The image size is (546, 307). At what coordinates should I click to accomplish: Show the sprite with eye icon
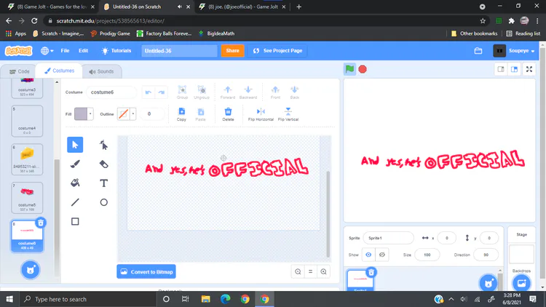click(368, 255)
